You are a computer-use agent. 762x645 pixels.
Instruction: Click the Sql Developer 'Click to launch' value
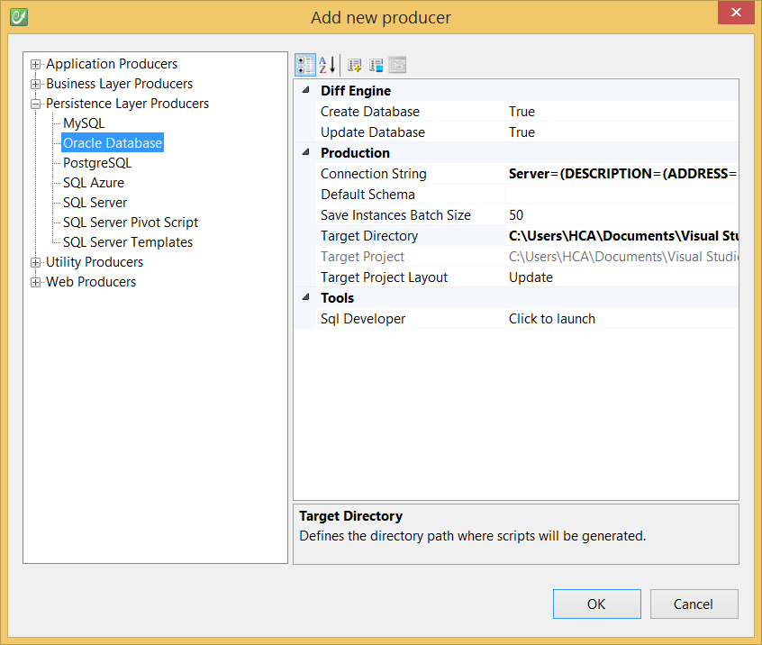552,319
